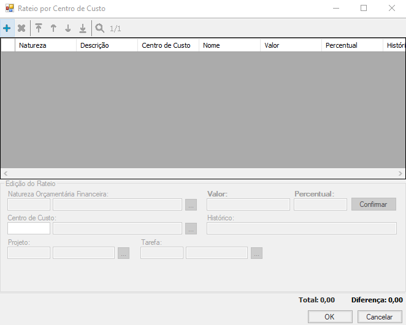Click the Centro de Custo code field
The width and height of the screenshot is (406, 325).
29,228
